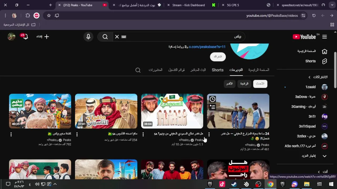
Task: Switch to the channel الصفحة الرئيسية tab
Action: coord(259,70)
